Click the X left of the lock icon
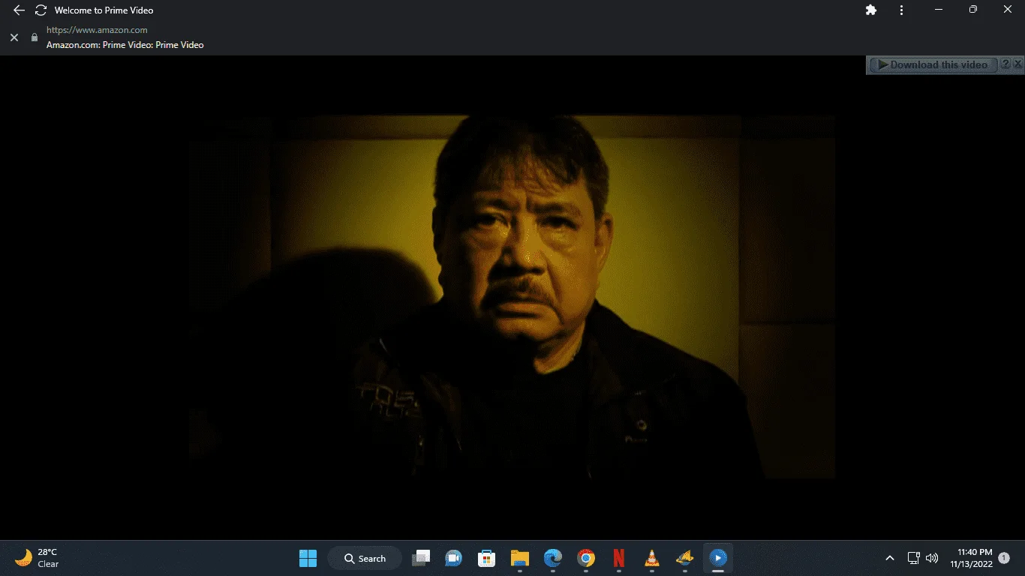The image size is (1025, 576). tap(14, 37)
